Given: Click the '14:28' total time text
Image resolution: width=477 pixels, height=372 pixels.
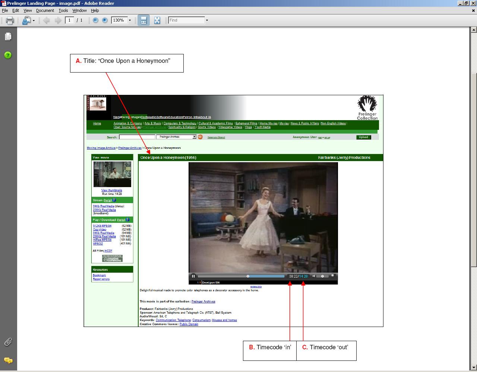Looking at the screenshot, I should (303, 276).
